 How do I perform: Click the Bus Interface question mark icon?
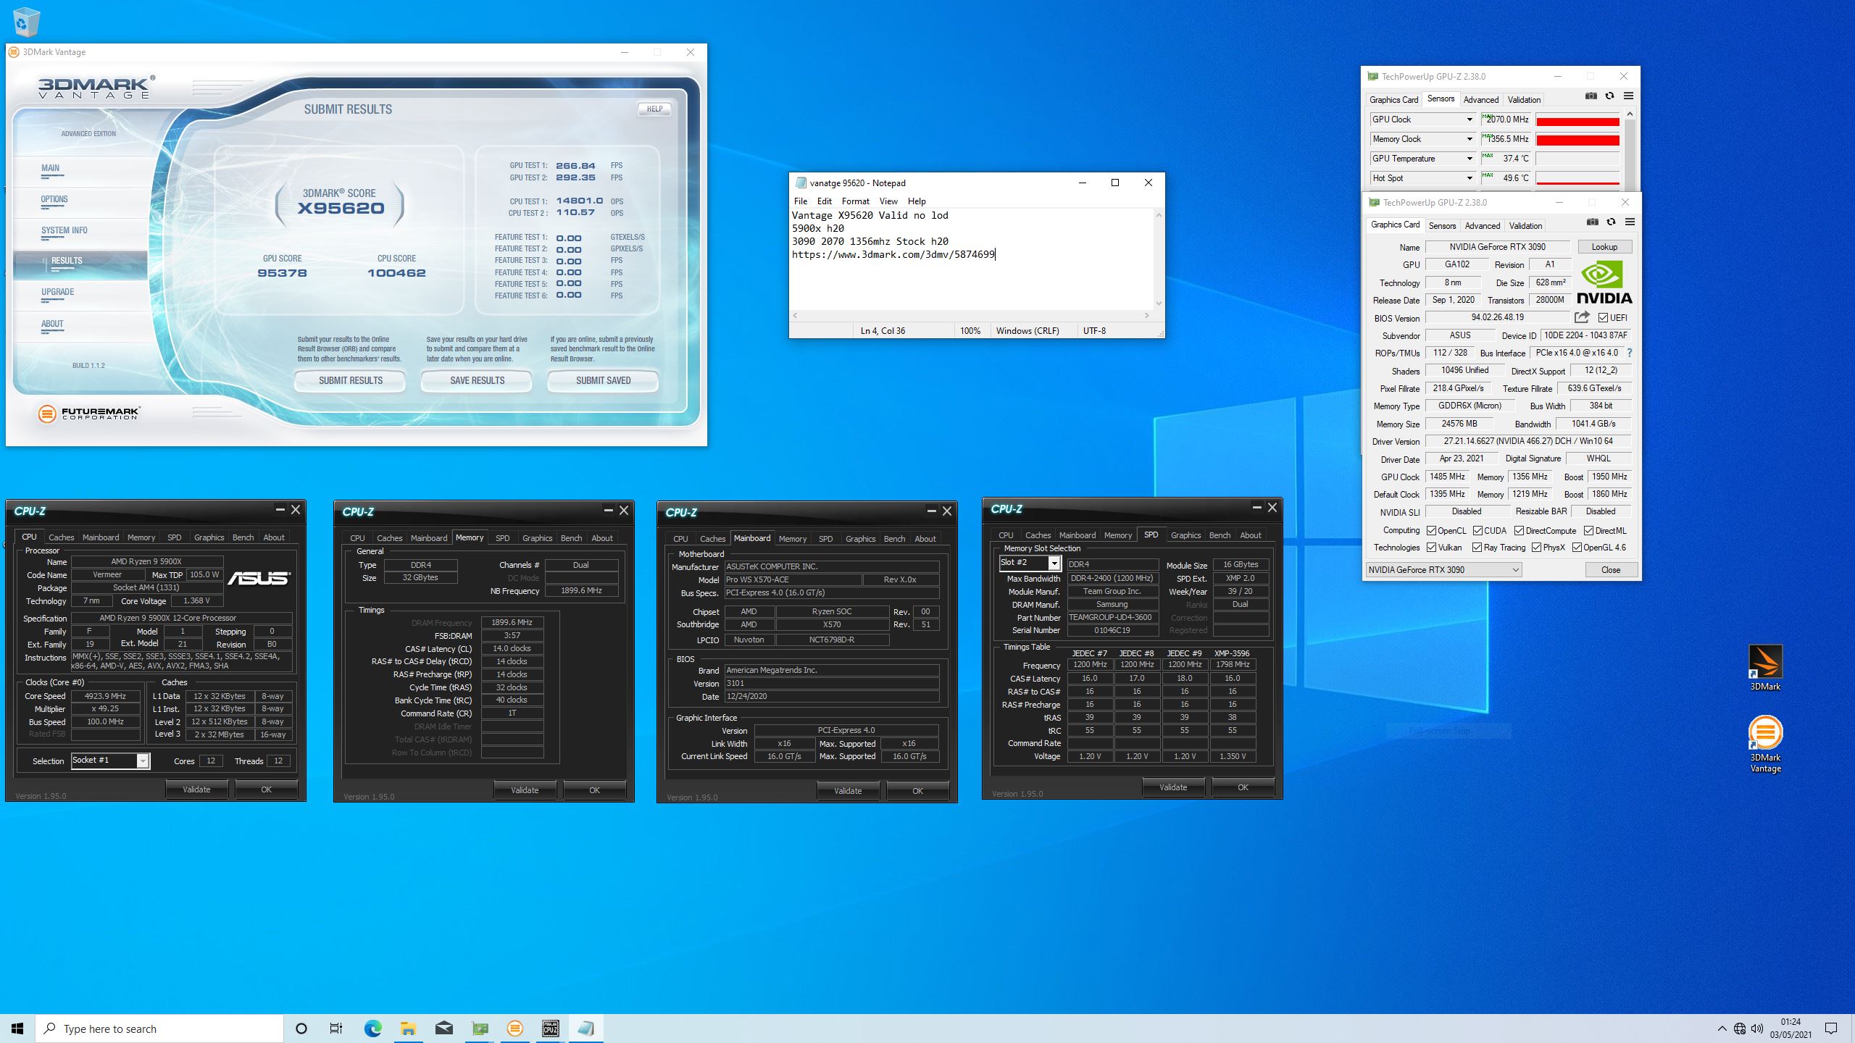(x=1630, y=353)
